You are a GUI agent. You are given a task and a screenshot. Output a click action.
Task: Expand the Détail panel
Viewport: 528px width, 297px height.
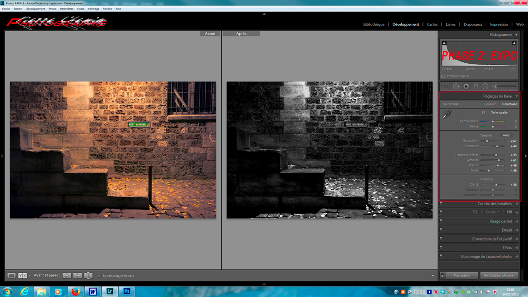coord(506,230)
